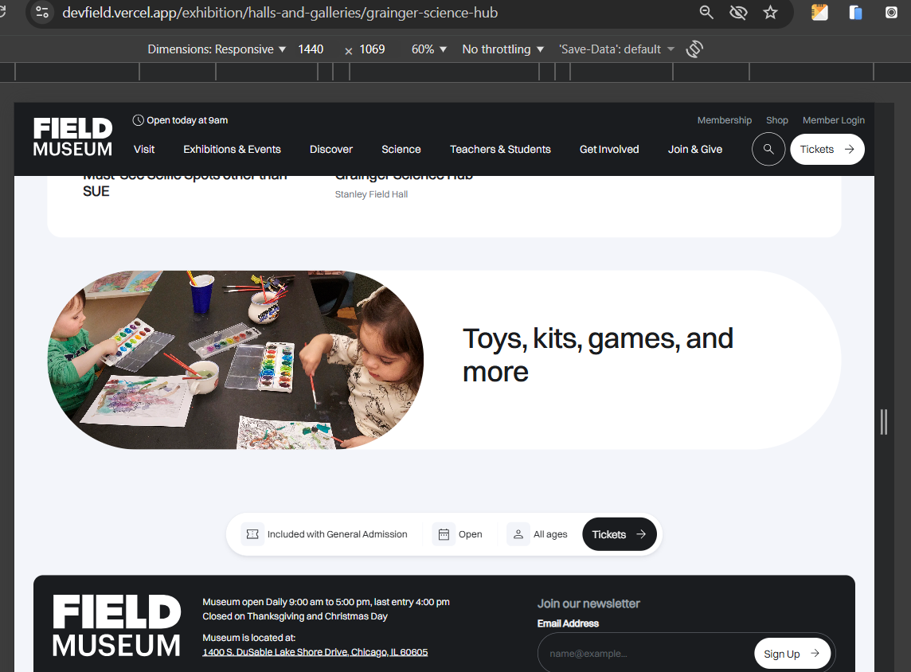The height and width of the screenshot is (672, 911).
Task: Click the browser zoom magnifier icon
Action: pyautogui.click(x=706, y=12)
